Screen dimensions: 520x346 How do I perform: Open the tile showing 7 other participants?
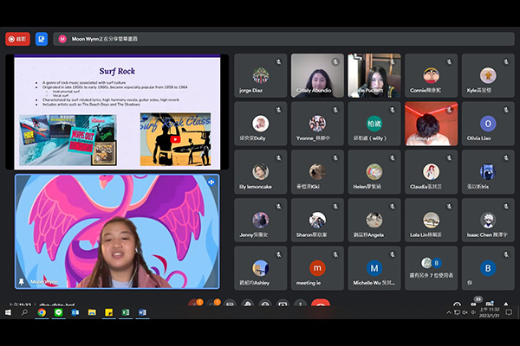coord(431,267)
